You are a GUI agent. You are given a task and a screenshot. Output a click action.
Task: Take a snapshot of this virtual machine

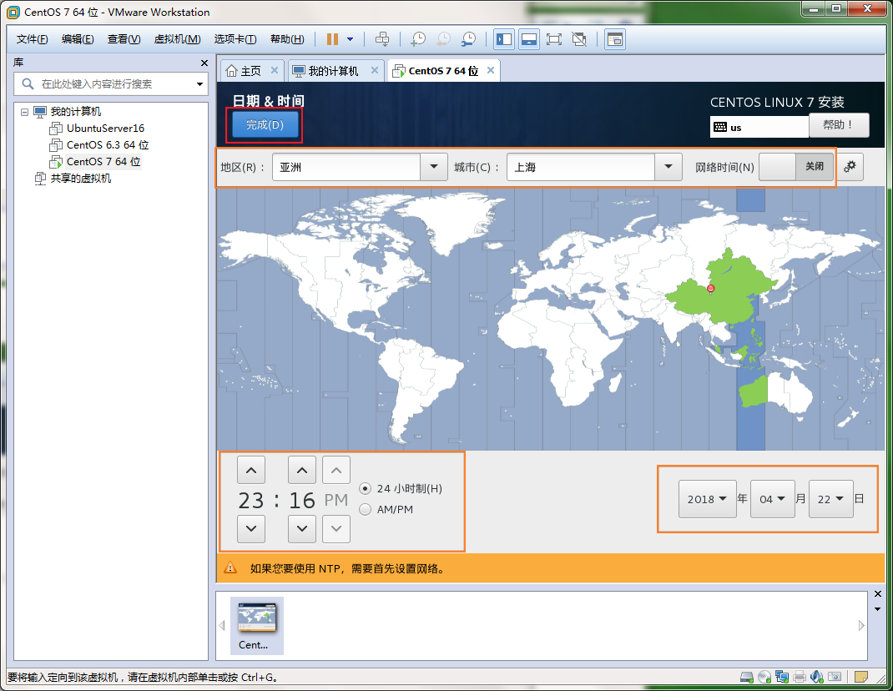pyautogui.click(x=418, y=39)
